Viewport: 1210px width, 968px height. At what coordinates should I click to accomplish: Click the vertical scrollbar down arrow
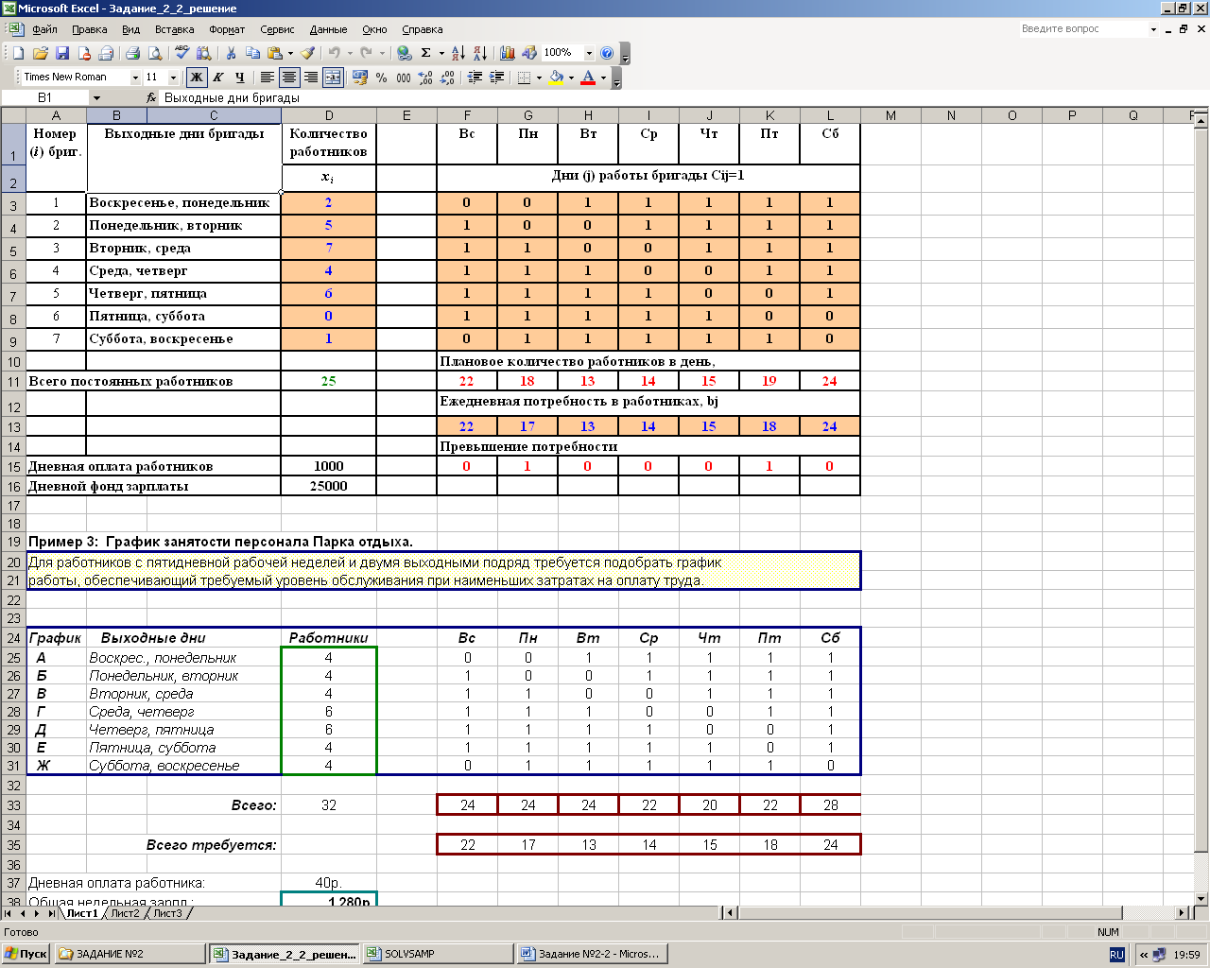1202,898
